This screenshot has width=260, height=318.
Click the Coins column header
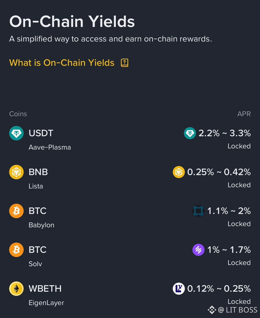click(x=18, y=114)
